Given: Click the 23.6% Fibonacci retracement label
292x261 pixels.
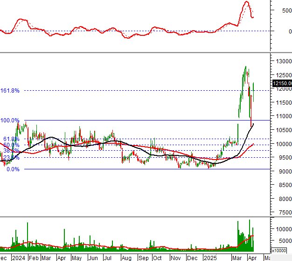Looking at the screenshot, I should (x=11, y=158).
